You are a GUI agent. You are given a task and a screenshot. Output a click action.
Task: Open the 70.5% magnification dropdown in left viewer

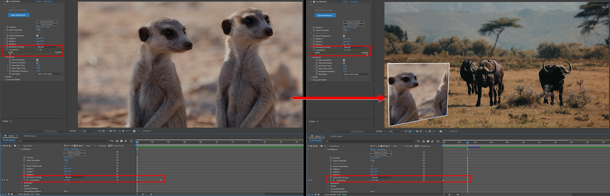(74, 131)
